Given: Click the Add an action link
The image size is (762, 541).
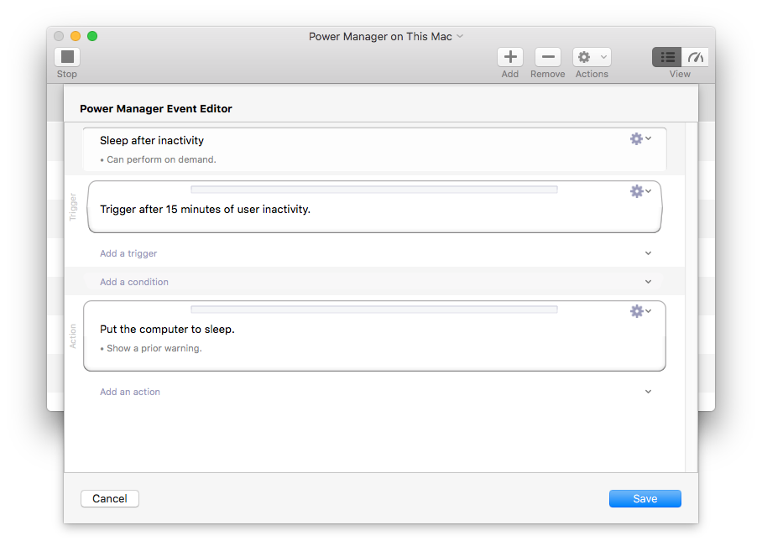Looking at the screenshot, I should pos(130,392).
